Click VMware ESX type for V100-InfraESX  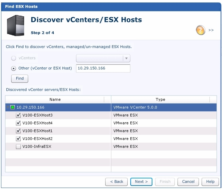pyautogui.click(x=126, y=146)
